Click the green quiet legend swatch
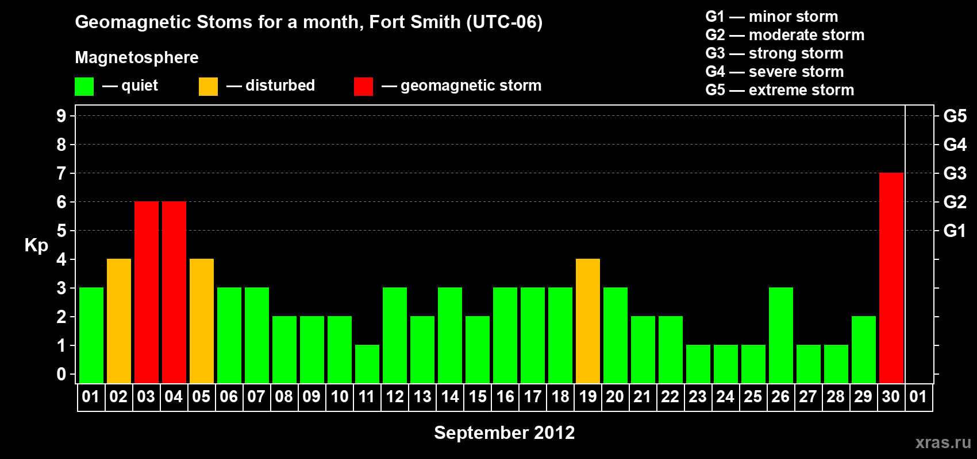The height and width of the screenshot is (459, 977). coord(84,87)
